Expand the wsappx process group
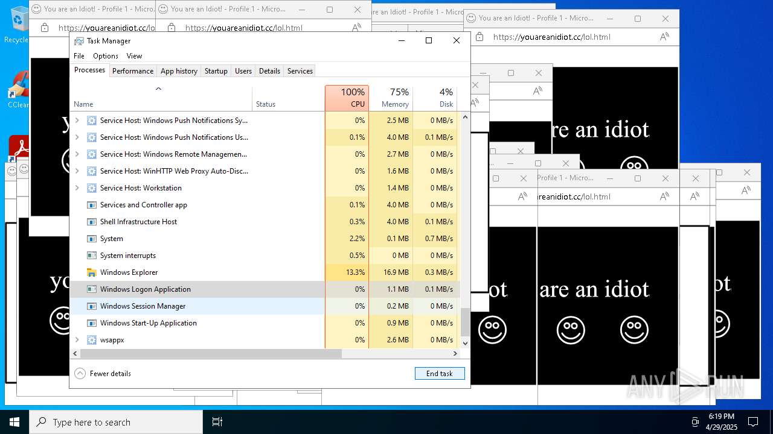 [x=77, y=340]
